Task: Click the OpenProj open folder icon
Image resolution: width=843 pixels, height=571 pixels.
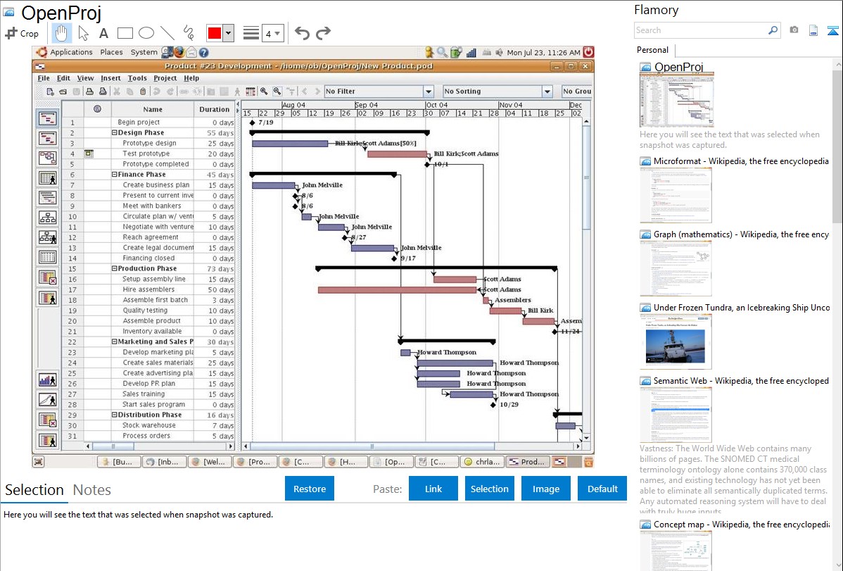Action: point(63,92)
